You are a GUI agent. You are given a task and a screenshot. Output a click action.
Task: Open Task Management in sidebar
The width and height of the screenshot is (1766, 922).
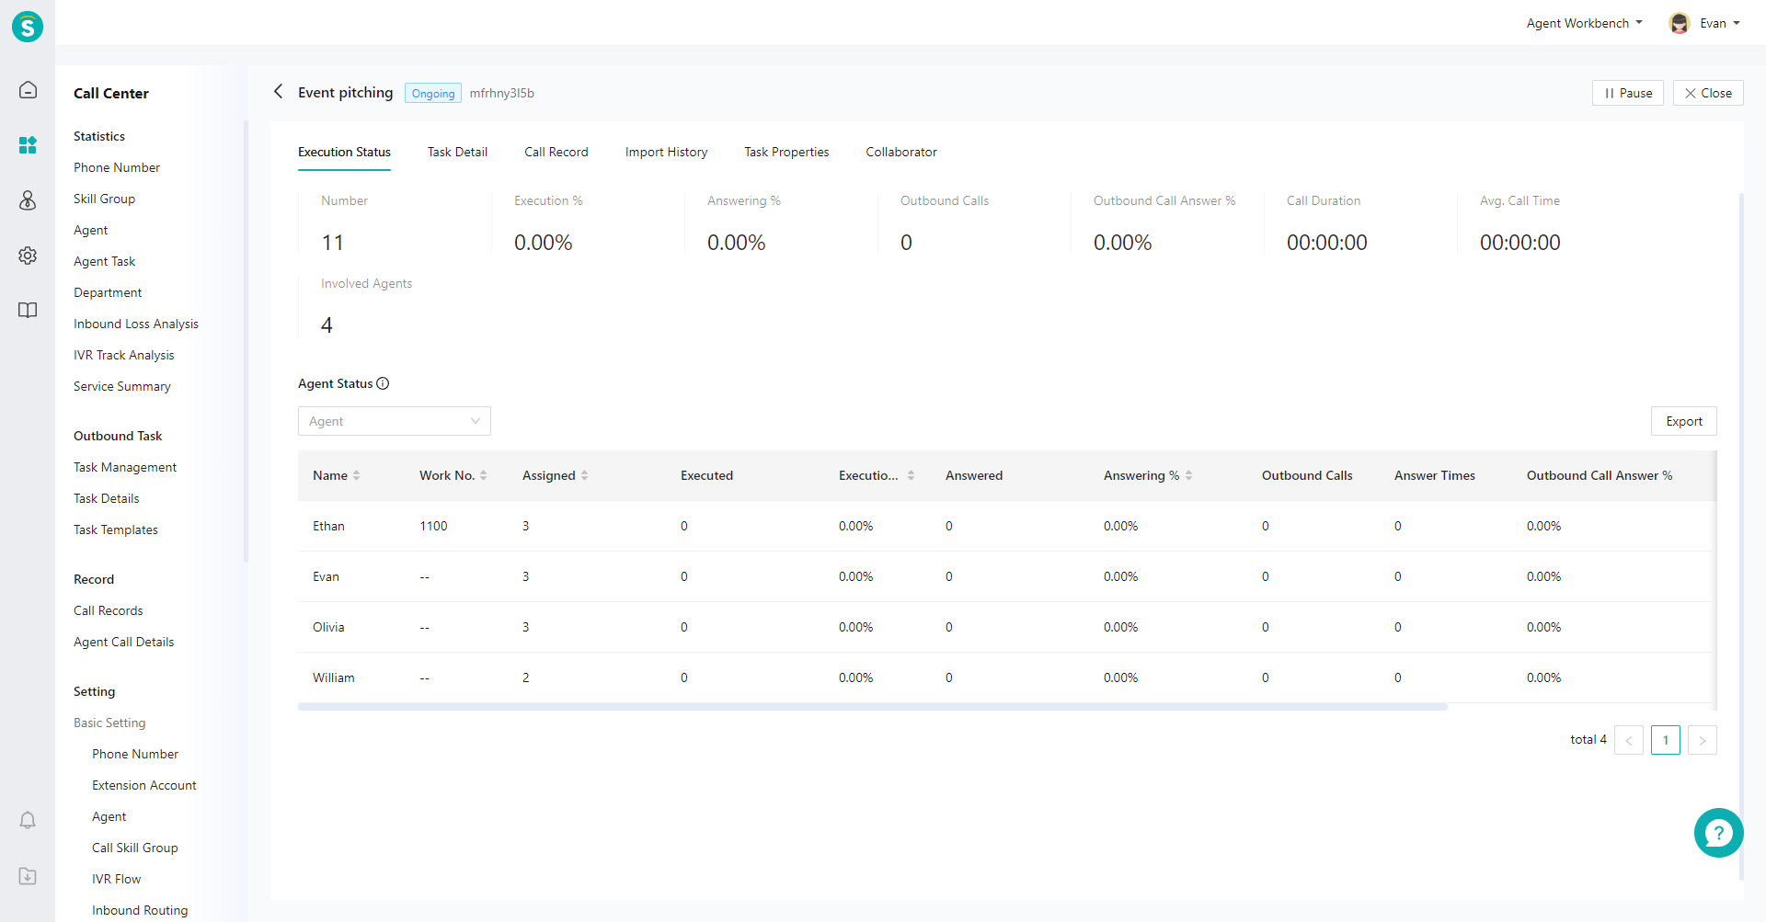[x=125, y=467]
